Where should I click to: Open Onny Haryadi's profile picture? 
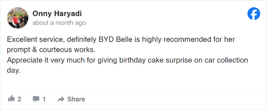(18, 18)
